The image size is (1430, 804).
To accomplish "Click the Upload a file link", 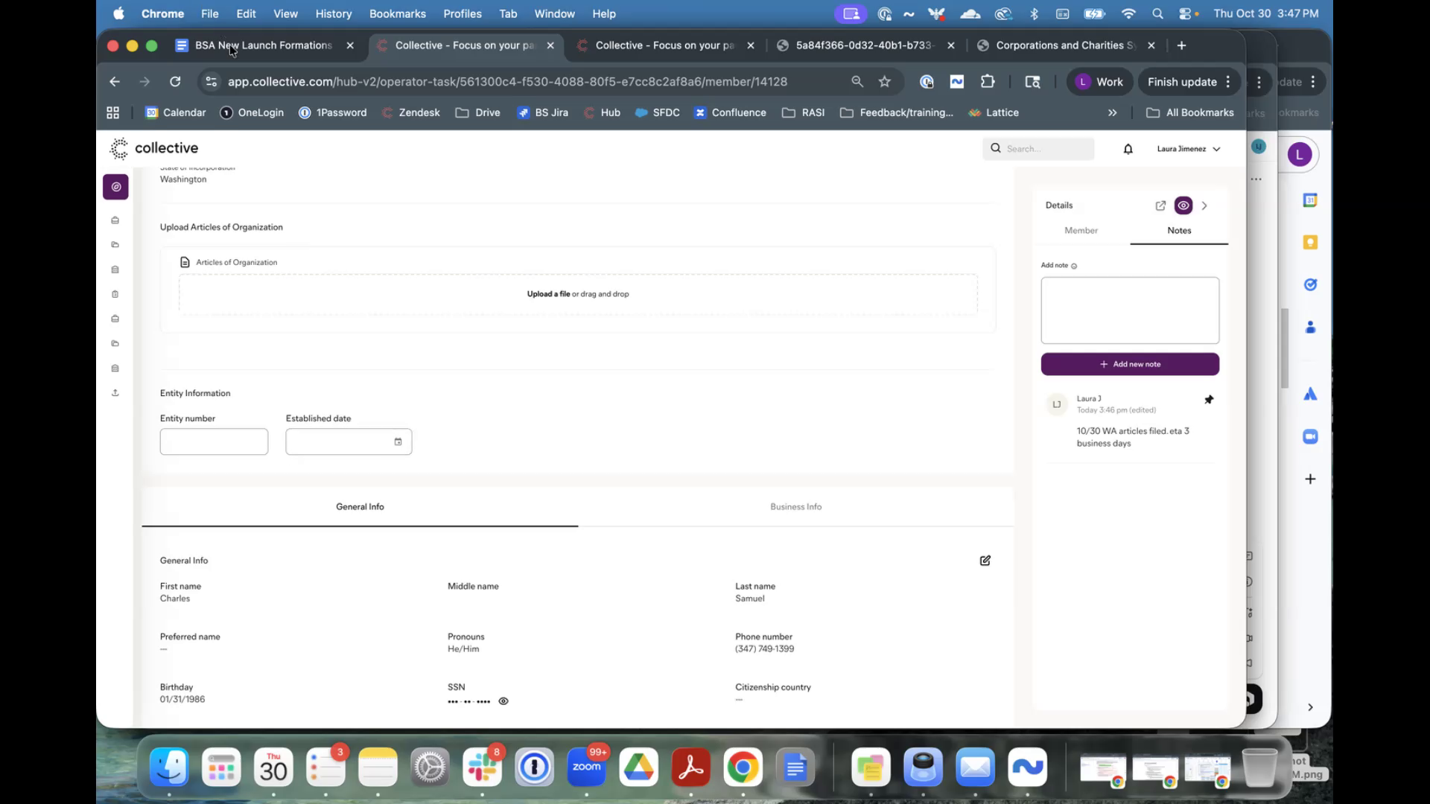I will point(548,294).
